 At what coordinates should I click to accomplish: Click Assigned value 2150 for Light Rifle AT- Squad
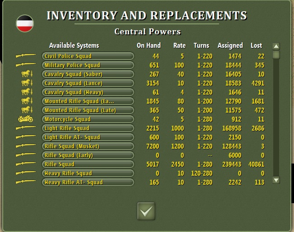coord(235,137)
